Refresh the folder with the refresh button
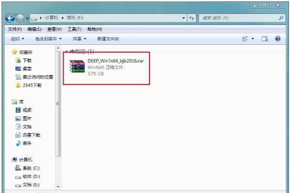290x193 pixels. coord(192,18)
